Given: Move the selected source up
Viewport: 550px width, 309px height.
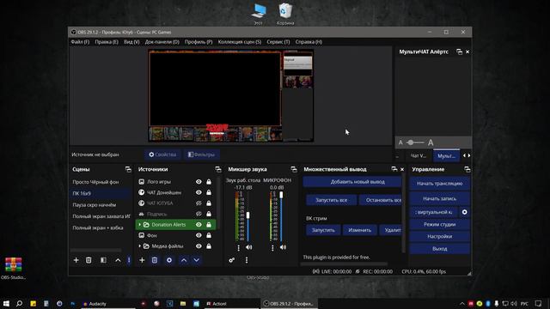Looking at the screenshot, I should point(184,260).
